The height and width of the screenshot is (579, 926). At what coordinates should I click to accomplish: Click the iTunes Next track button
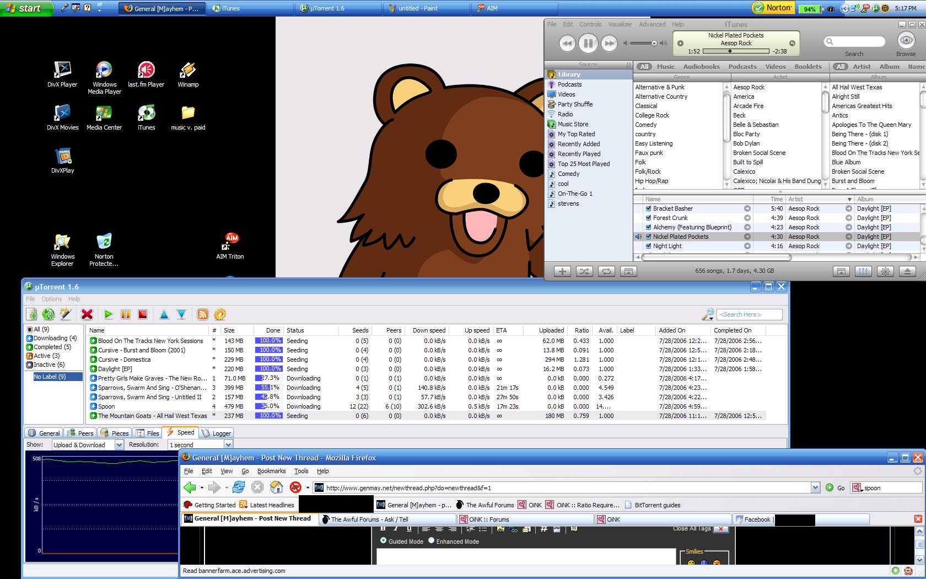[x=609, y=43]
